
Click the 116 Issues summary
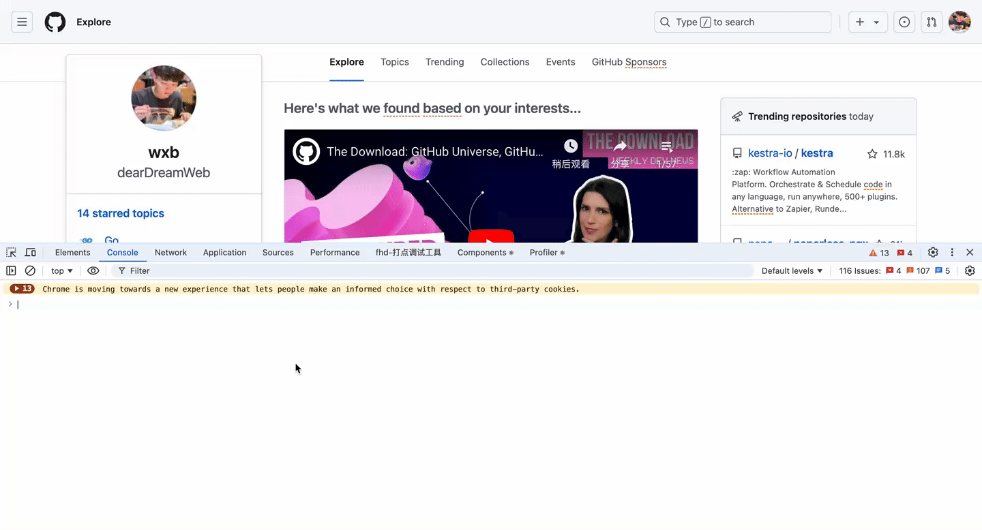click(860, 270)
